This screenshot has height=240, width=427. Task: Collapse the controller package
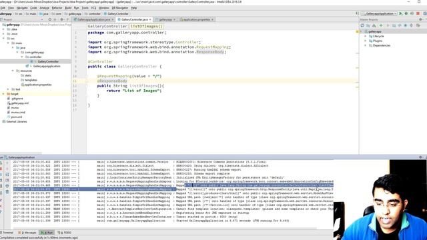point(22,57)
